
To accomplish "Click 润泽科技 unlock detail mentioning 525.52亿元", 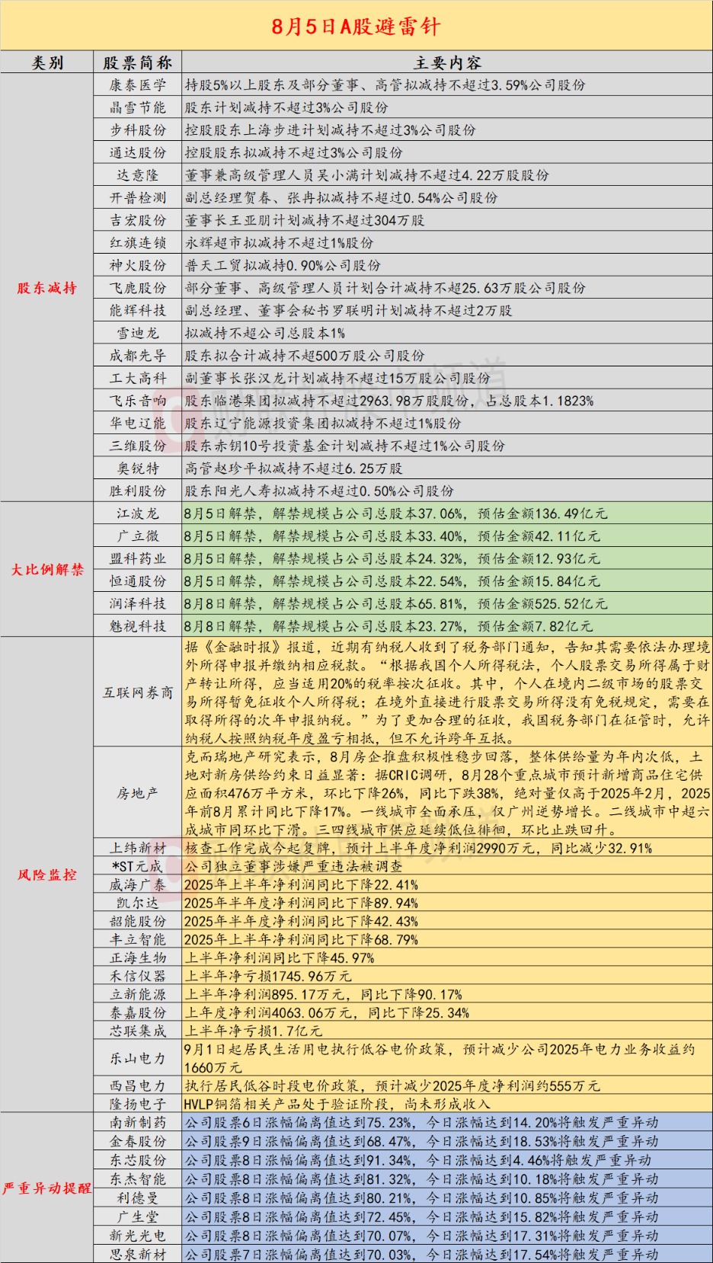I will [396, 603].
